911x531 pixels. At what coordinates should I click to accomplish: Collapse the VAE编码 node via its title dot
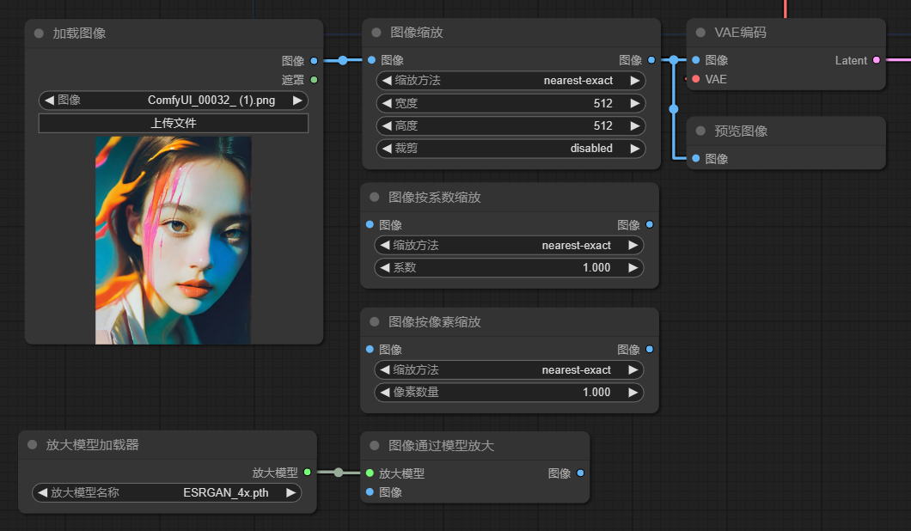(x=700, y=33)
